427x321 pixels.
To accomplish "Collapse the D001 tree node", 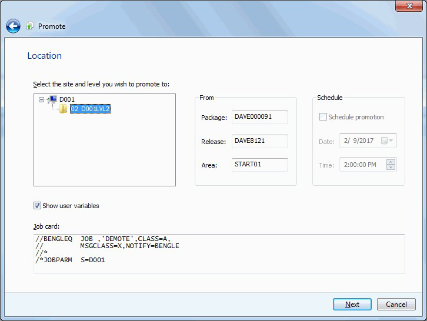I will coord(41,99).
